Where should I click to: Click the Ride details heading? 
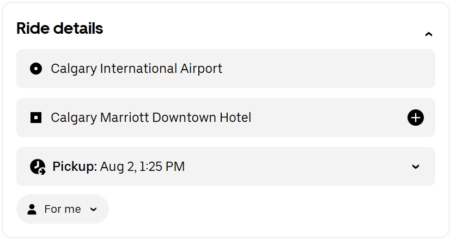tap(59, 28)
